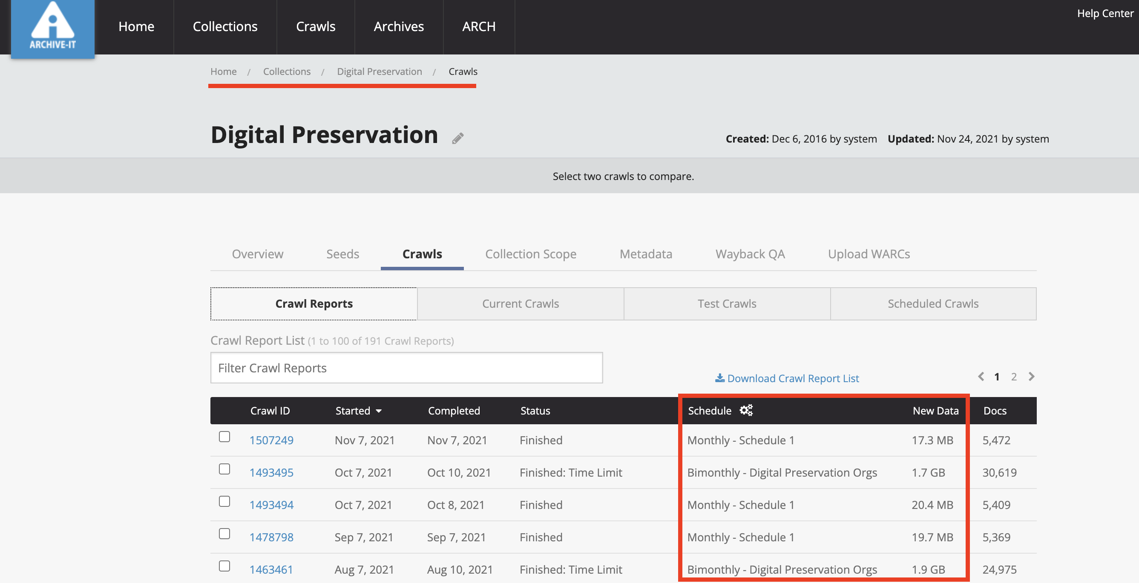The width and height of the screenshot is (1139, 583).
Task: Download Crawl Report List
Action: coord(787,378)
